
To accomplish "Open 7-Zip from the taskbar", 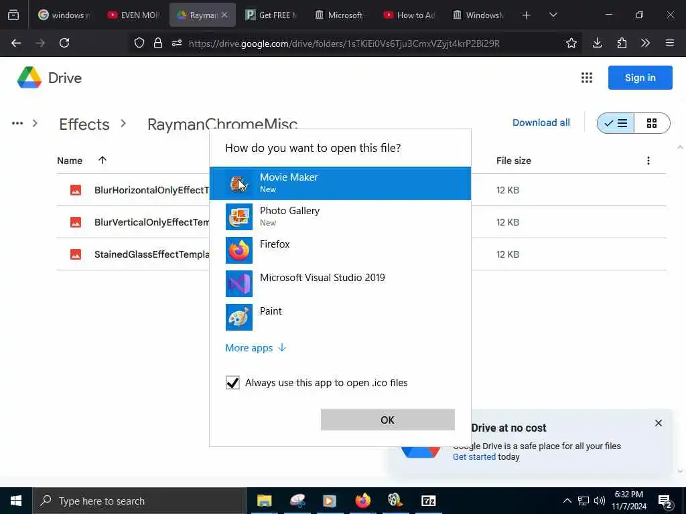I will 428,501.
